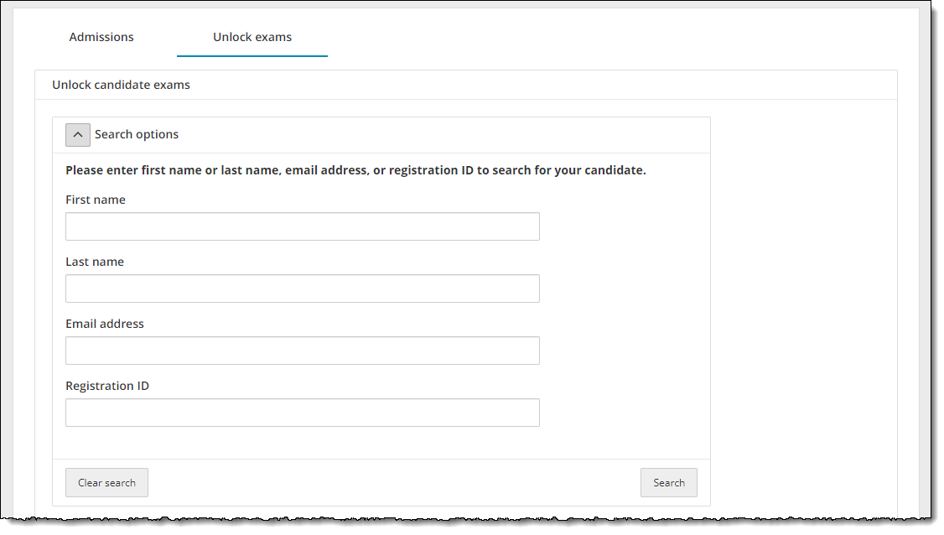Click the "First name" field label
This screenshot has width=944, height=535.
(96, 200)
